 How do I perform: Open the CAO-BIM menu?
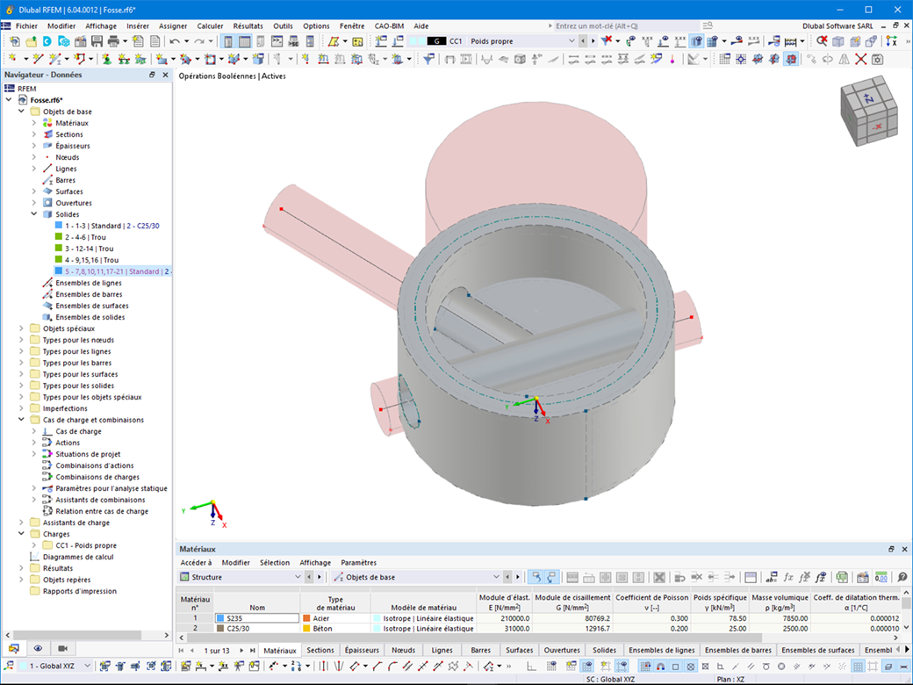tap(389, 26)
